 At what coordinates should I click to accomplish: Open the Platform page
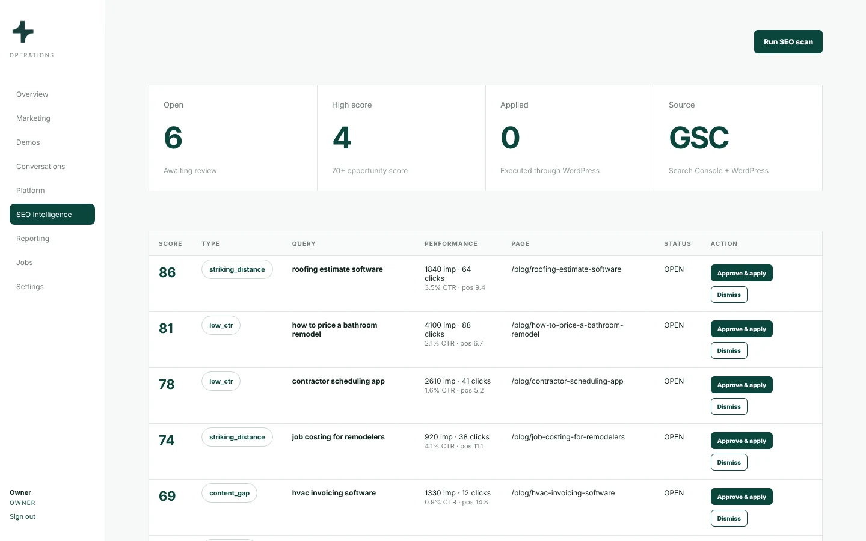(x=52, y=191)
